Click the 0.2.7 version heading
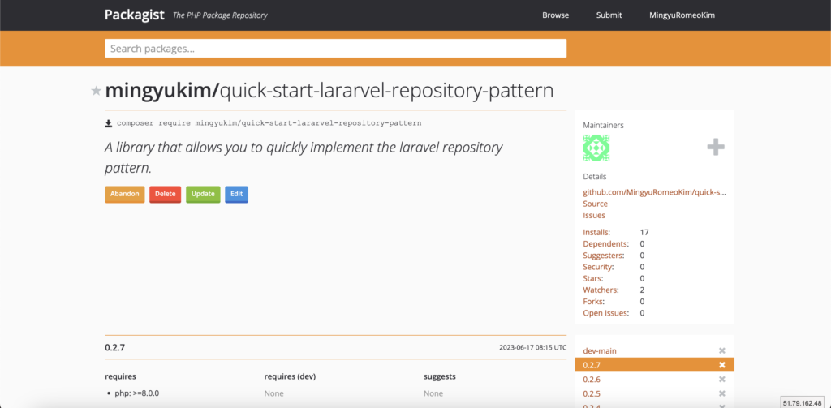831x408 pixels. pos(115,348)
